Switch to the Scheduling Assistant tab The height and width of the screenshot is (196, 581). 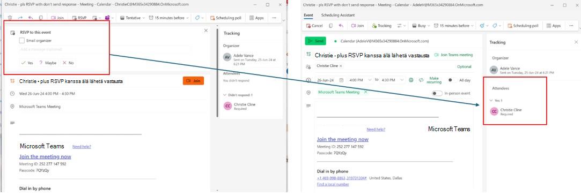[x=337, y=15]
